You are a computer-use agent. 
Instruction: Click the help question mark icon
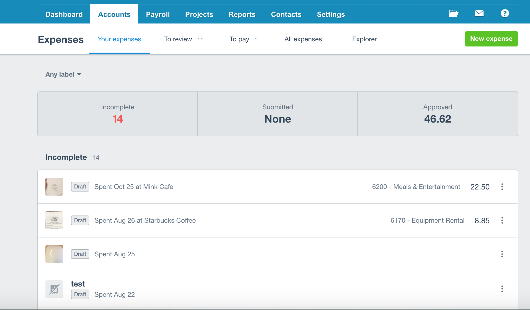[x=505, y=14]
